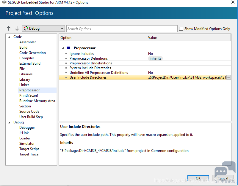Click the User Include Directories path value
238x186 pixels.
click(x=187, y=77)
